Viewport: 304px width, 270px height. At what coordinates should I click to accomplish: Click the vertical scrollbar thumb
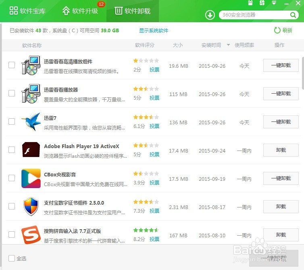pos(303,73)
